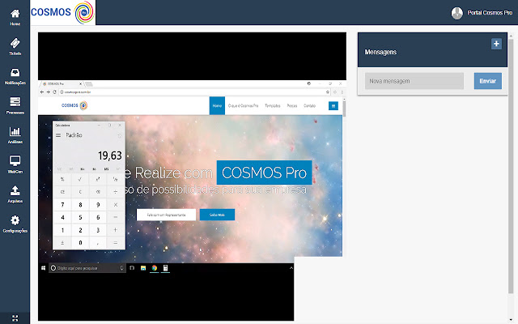Click the calculator x squared key

point(98,179)
